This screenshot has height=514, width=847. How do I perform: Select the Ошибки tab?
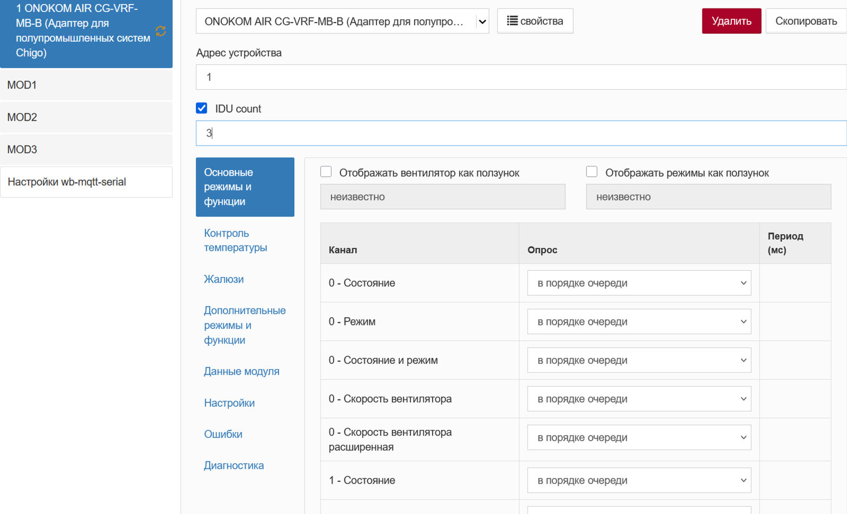pos(223,434)
